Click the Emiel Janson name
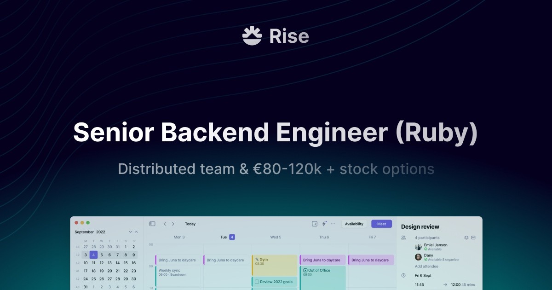The height and width of the screenshot is (290, 552). coord(436,245)
